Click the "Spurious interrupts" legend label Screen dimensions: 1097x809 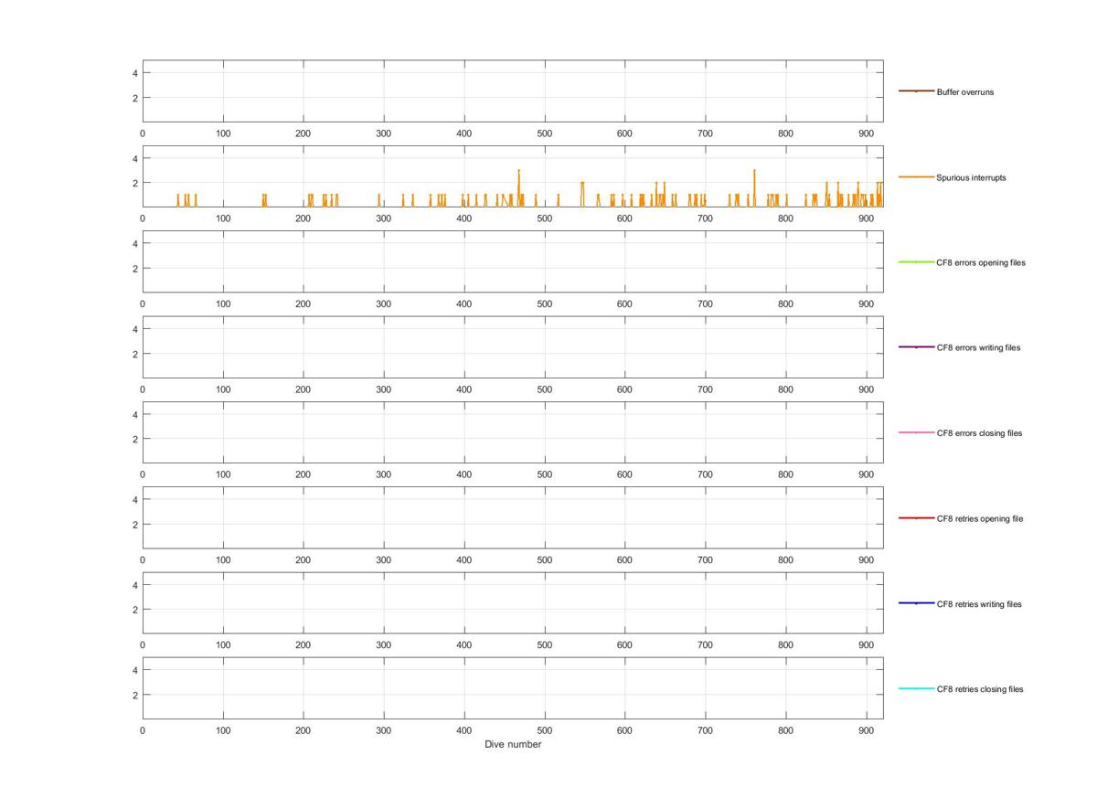971,177
